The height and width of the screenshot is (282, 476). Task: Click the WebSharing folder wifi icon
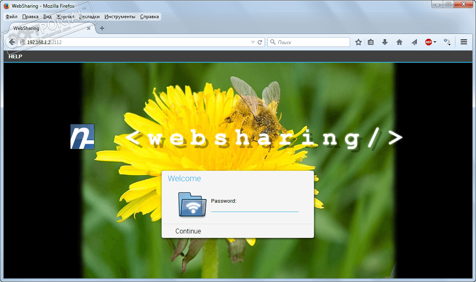(x=192, y=205)
